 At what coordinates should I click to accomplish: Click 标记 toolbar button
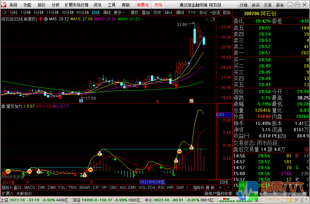tap(203, 13)
